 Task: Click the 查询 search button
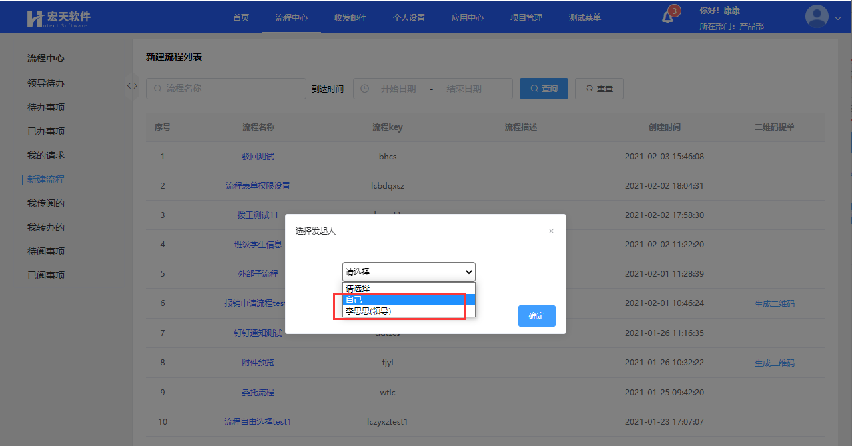pos(544,89)
